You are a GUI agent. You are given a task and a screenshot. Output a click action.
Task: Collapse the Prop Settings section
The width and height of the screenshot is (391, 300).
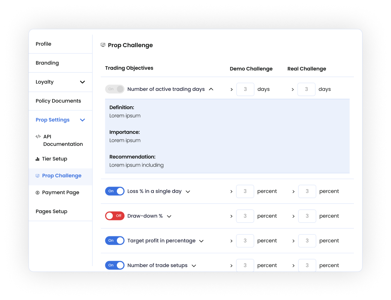82,120
